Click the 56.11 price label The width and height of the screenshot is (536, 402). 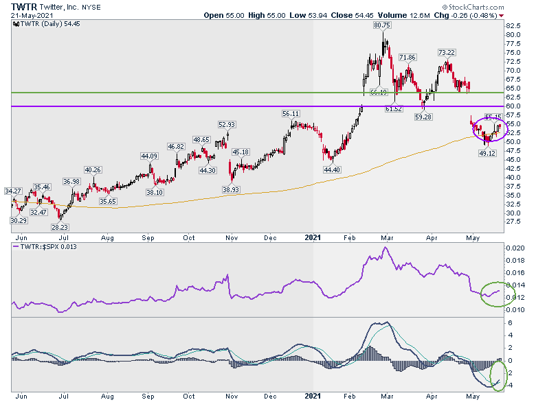point(291,114)
